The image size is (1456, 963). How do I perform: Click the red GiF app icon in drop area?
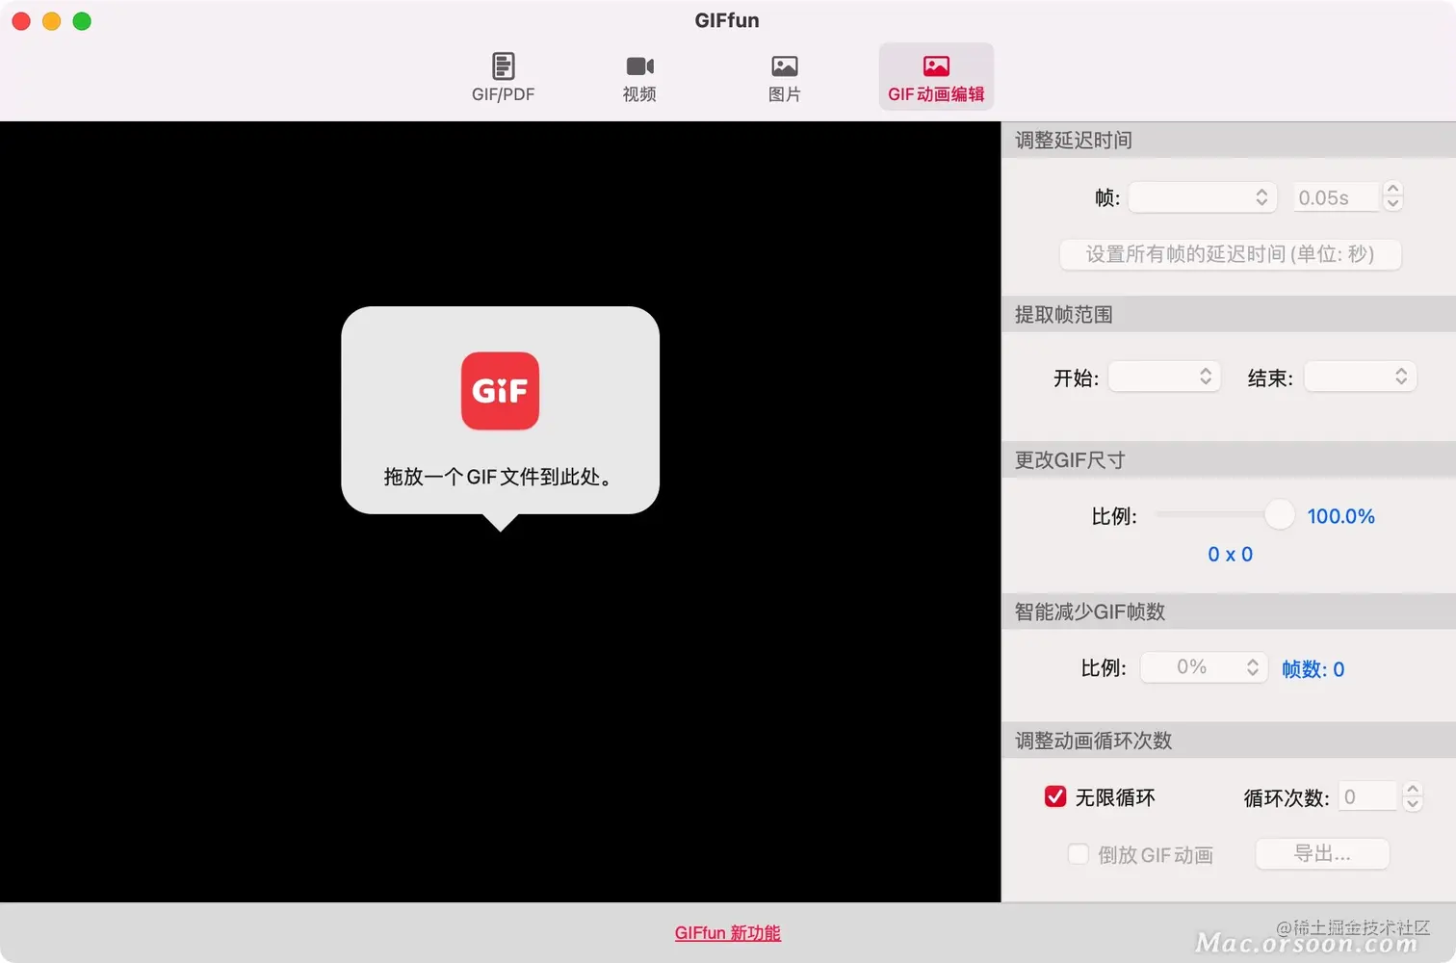click(x=500, y=390)
